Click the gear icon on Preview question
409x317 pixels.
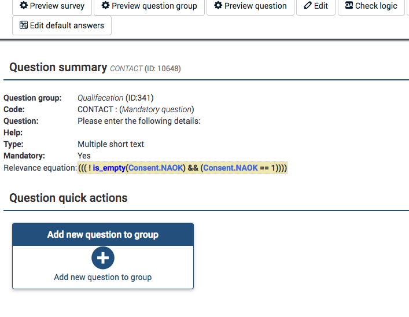218,6
